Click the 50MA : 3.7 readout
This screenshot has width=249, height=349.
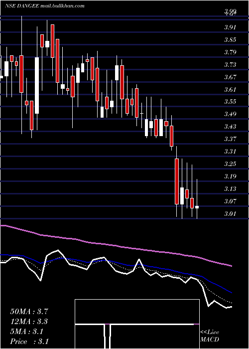pyautogui.click(x=29, y=312)
